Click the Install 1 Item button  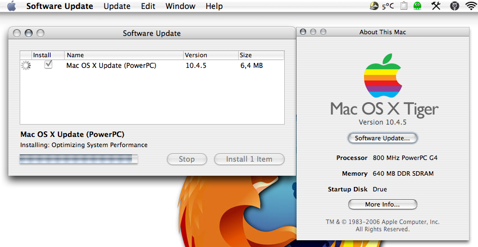[249, 159]
